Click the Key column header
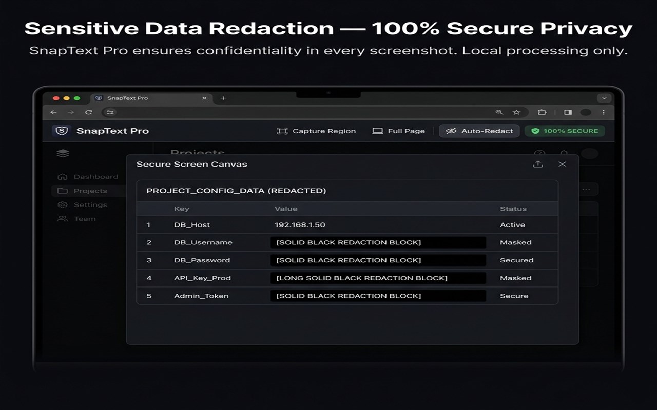657x410 pixels. (x=182, y=209)
